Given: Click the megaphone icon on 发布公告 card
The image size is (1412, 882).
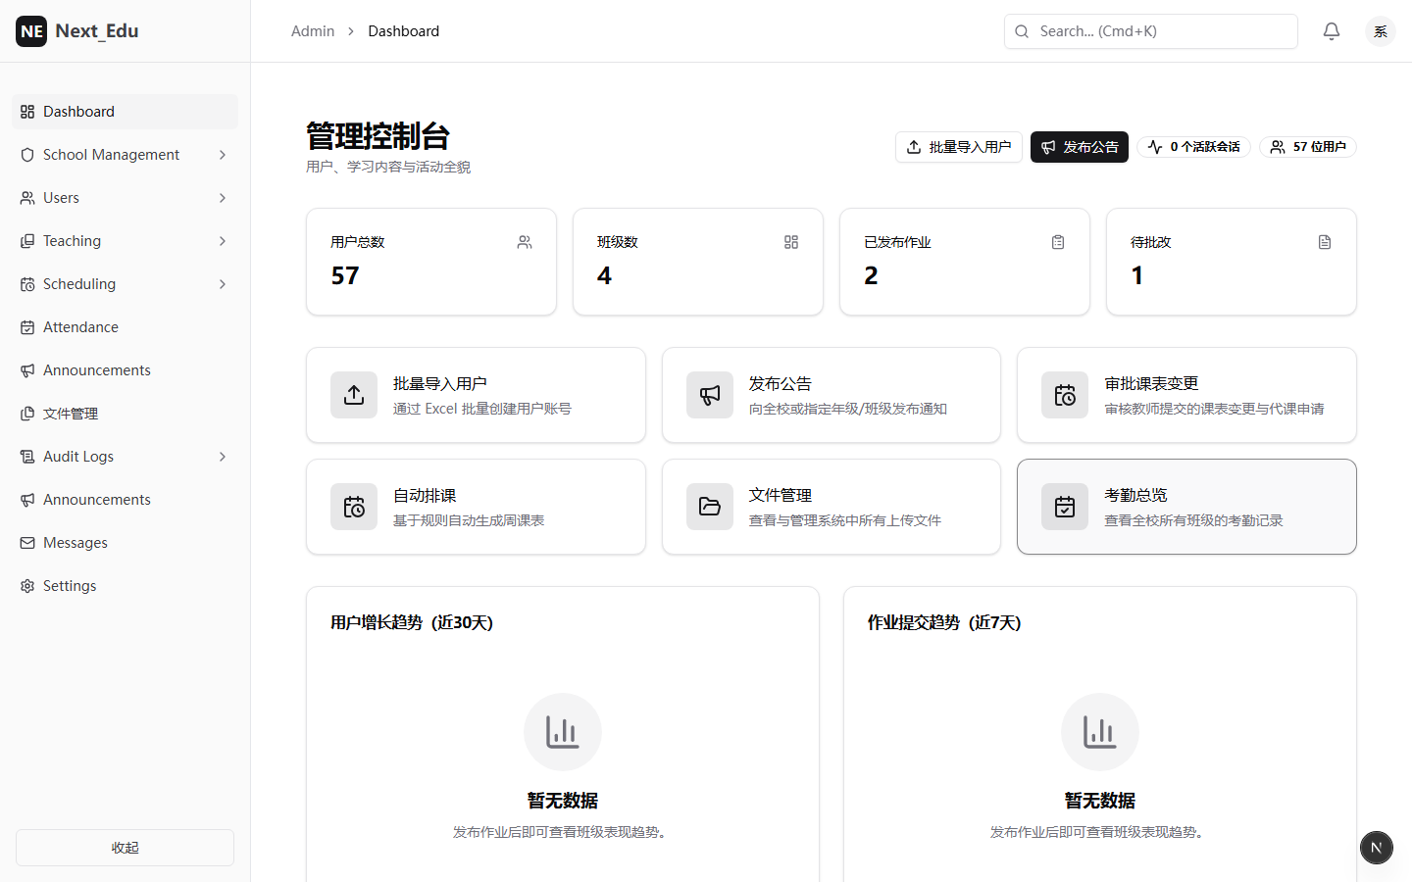Looking at the screenshot, I should pyautogui.click(x=710, y=395).
